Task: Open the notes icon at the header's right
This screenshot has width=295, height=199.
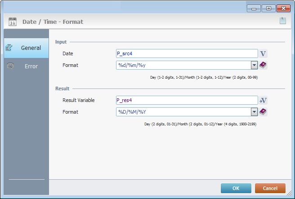Action: tap(282, 21)
